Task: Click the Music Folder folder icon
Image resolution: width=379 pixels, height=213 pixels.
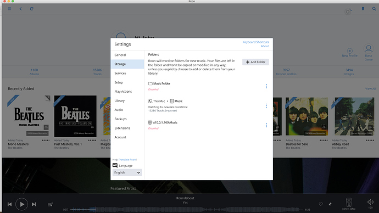Action: (x=150, y=83)
